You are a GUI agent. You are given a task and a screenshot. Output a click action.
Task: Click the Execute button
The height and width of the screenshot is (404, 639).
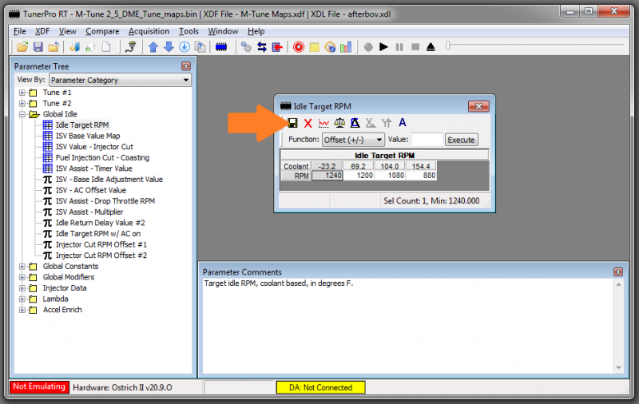pyautogui.click(x=461, y=140)
